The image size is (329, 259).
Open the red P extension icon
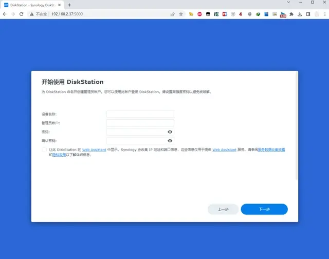tap(225, 14)
